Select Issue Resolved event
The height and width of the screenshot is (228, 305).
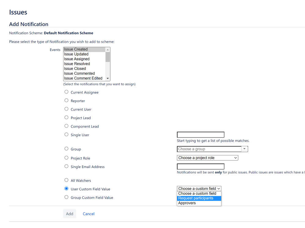85,64
